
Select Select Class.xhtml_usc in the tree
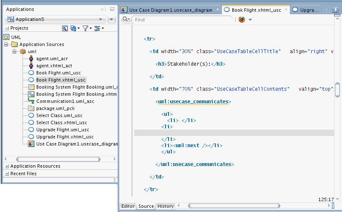point(61,123)
